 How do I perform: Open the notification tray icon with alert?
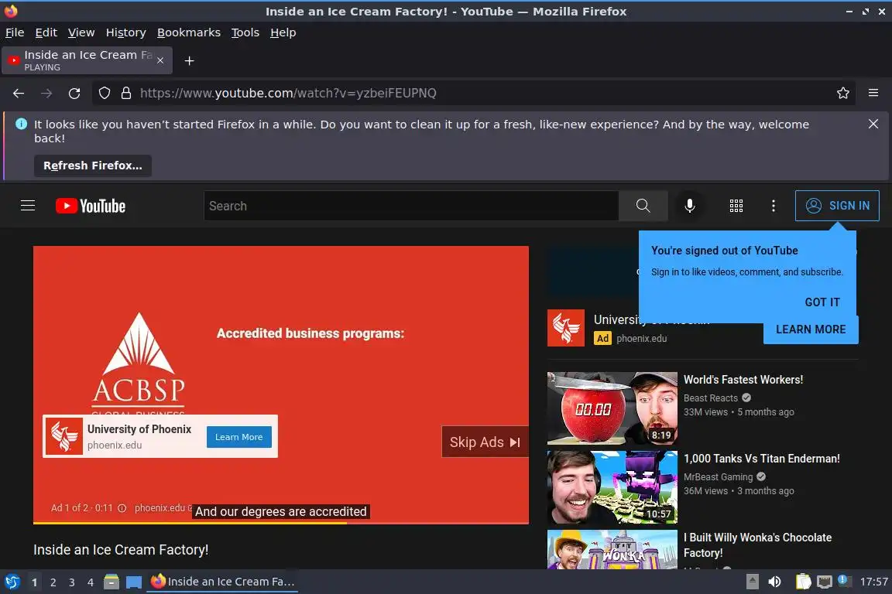(x=845, y=581)
